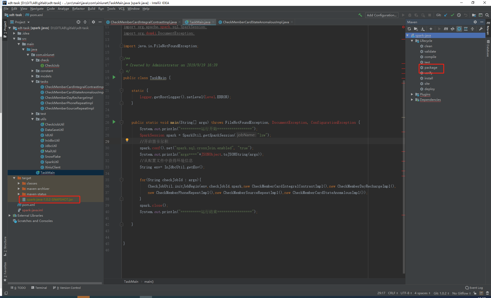Click the Search Everywhere magnifier icon
This screenshot has width=491, height=298.
point(487,15)
